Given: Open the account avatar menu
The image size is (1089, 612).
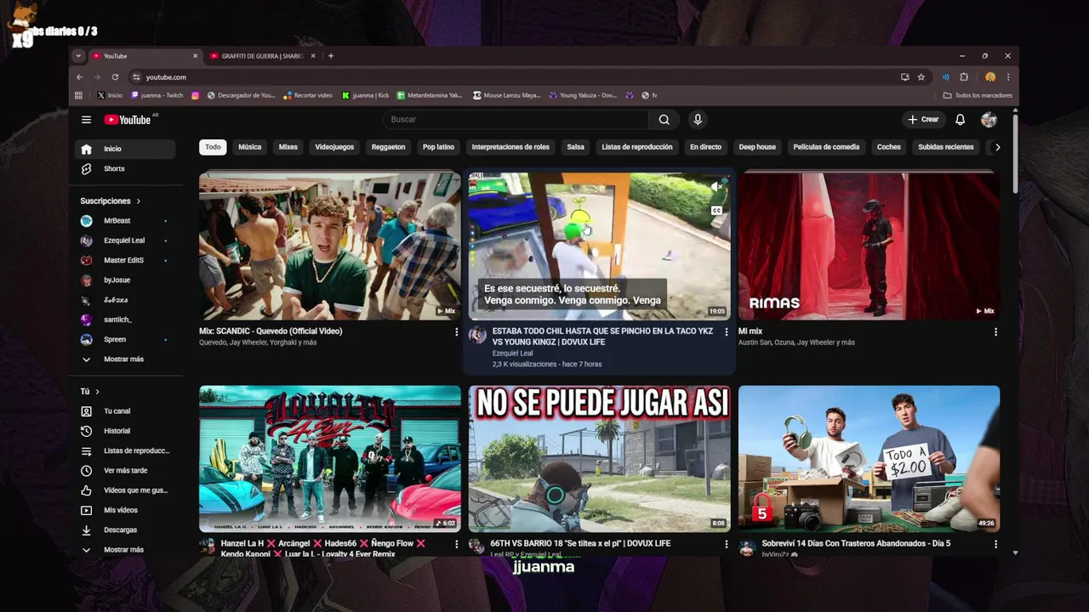Looking at the screenshot, I should 989,120.
